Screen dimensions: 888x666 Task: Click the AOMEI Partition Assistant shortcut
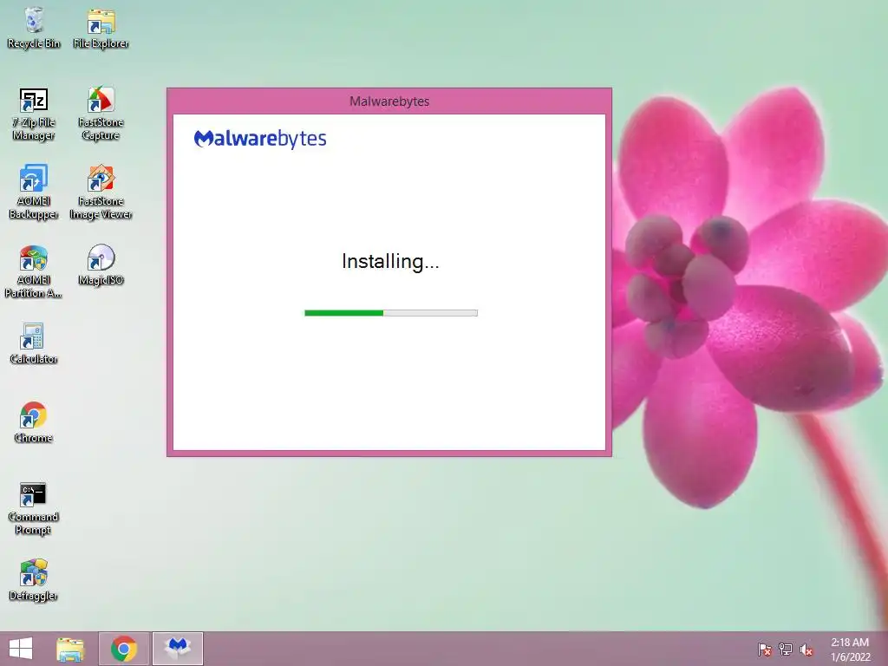[34, 271]
